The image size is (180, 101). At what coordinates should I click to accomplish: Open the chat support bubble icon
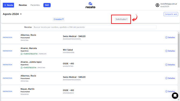coord(175,95)
